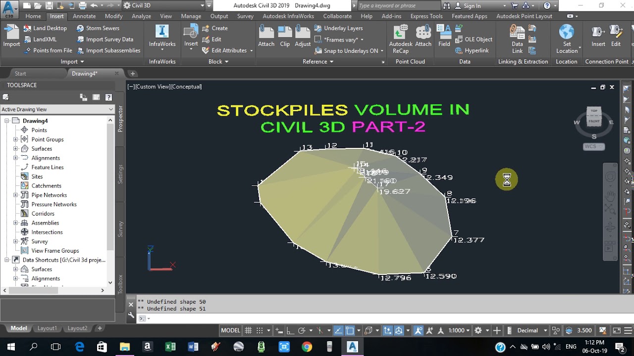Screen dimensions: 634x356
Task: Click the Custom View label
Action: pyautogui.click(x=153, y=87)
